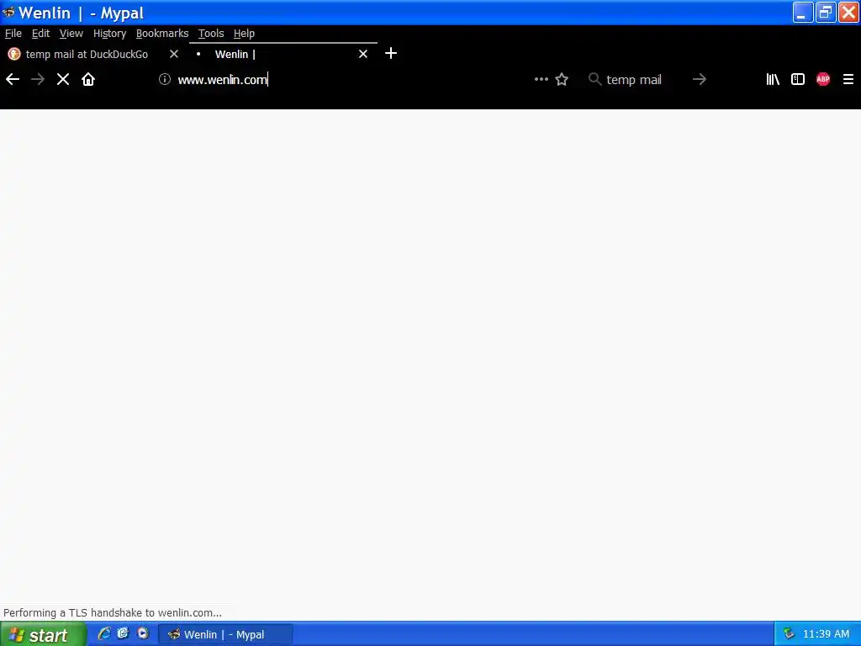Open the Library icon
This screenshot has height=646, width=861.
click(773, 80)
